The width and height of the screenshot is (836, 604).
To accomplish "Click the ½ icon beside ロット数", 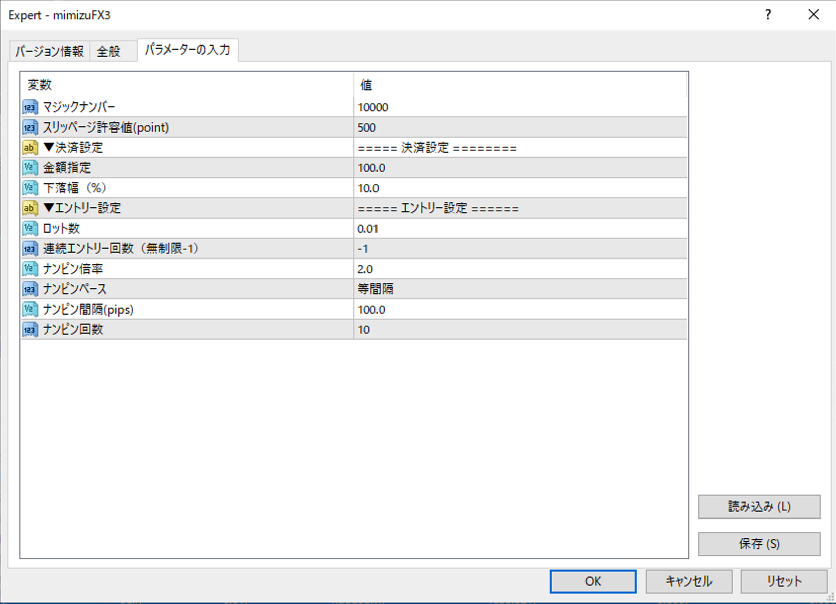I will [x=30, y=228].
